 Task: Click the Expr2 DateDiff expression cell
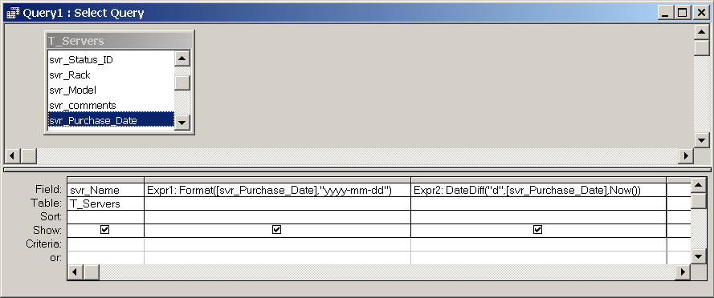[538, 190]
